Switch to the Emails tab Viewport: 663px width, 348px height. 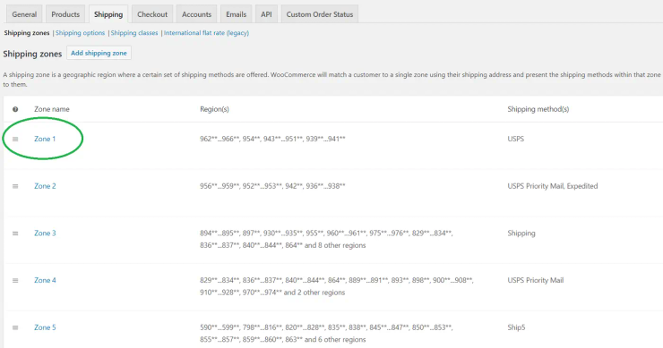(x=236, y=14)
